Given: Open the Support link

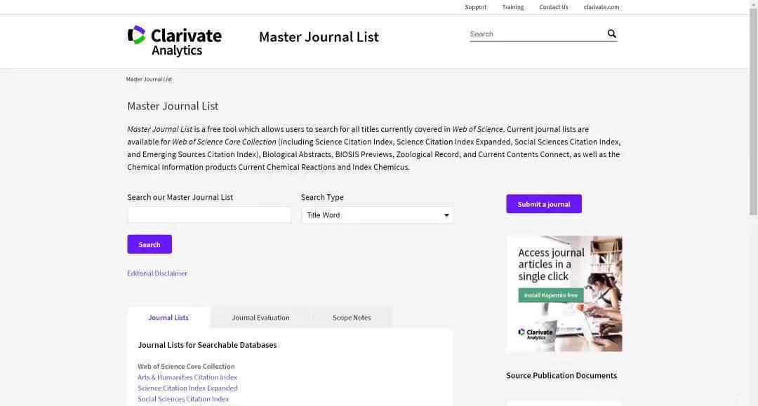Looking at the screenshot, I should 475,7.
